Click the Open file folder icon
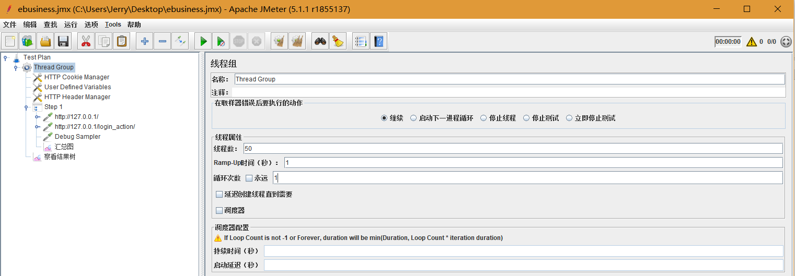Screen dimensions: 795x276 [46, 41]
